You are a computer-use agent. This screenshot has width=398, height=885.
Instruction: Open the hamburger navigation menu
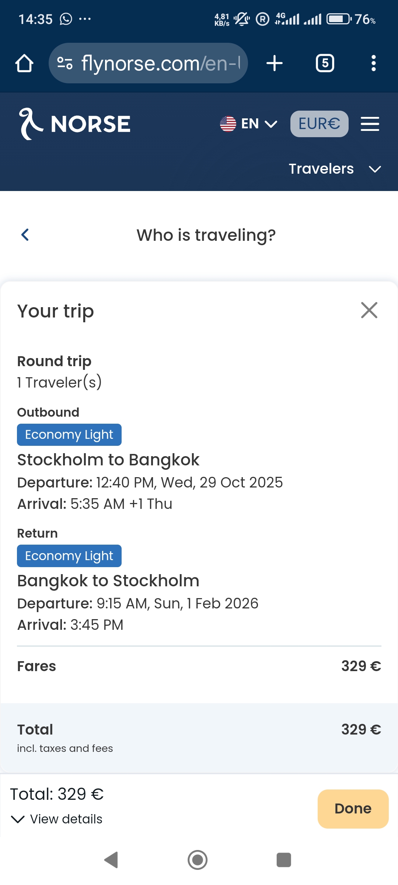click(x=370, y=124)
